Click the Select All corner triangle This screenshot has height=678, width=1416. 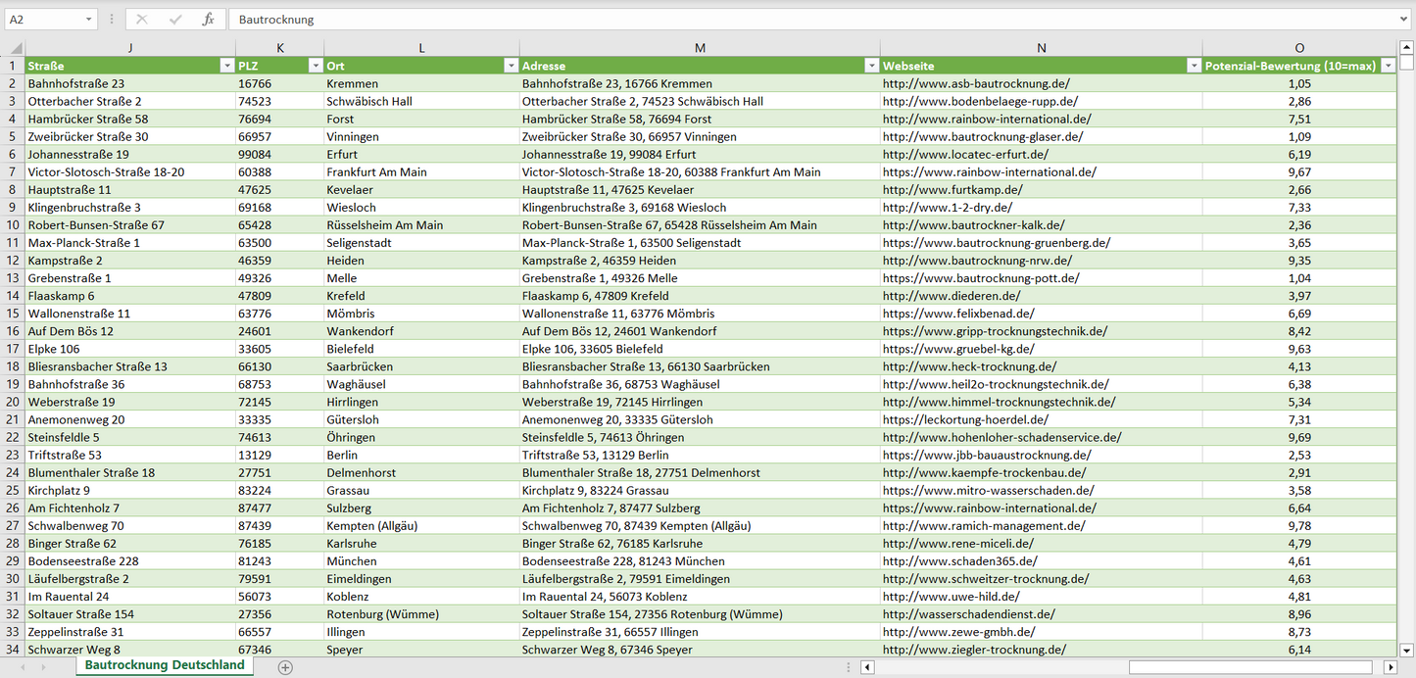[13, 48]
